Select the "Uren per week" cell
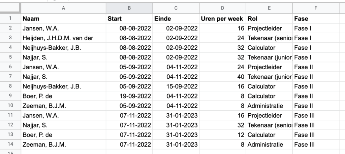Screen dimensions: 345x154 coord(222,19)
